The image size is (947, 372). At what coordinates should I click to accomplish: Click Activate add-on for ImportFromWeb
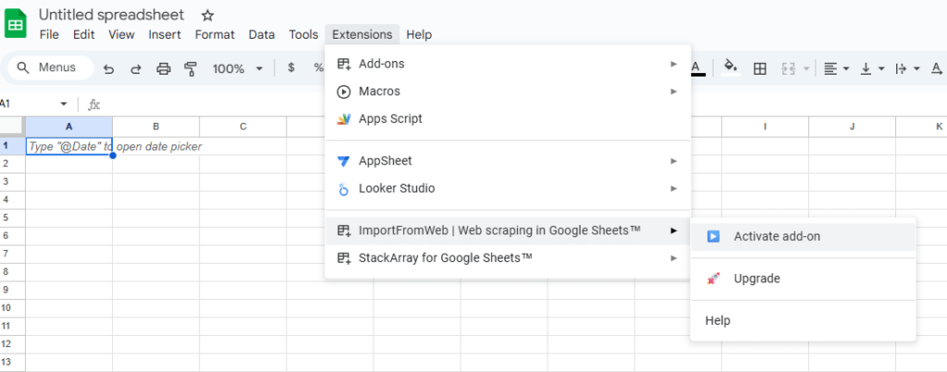click(x=777, y=236)
